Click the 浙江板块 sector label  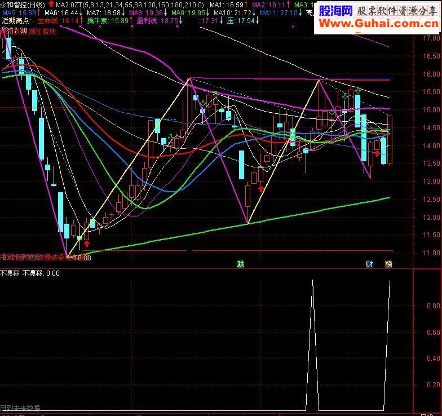pyautogui.click(x=43, y=32)
